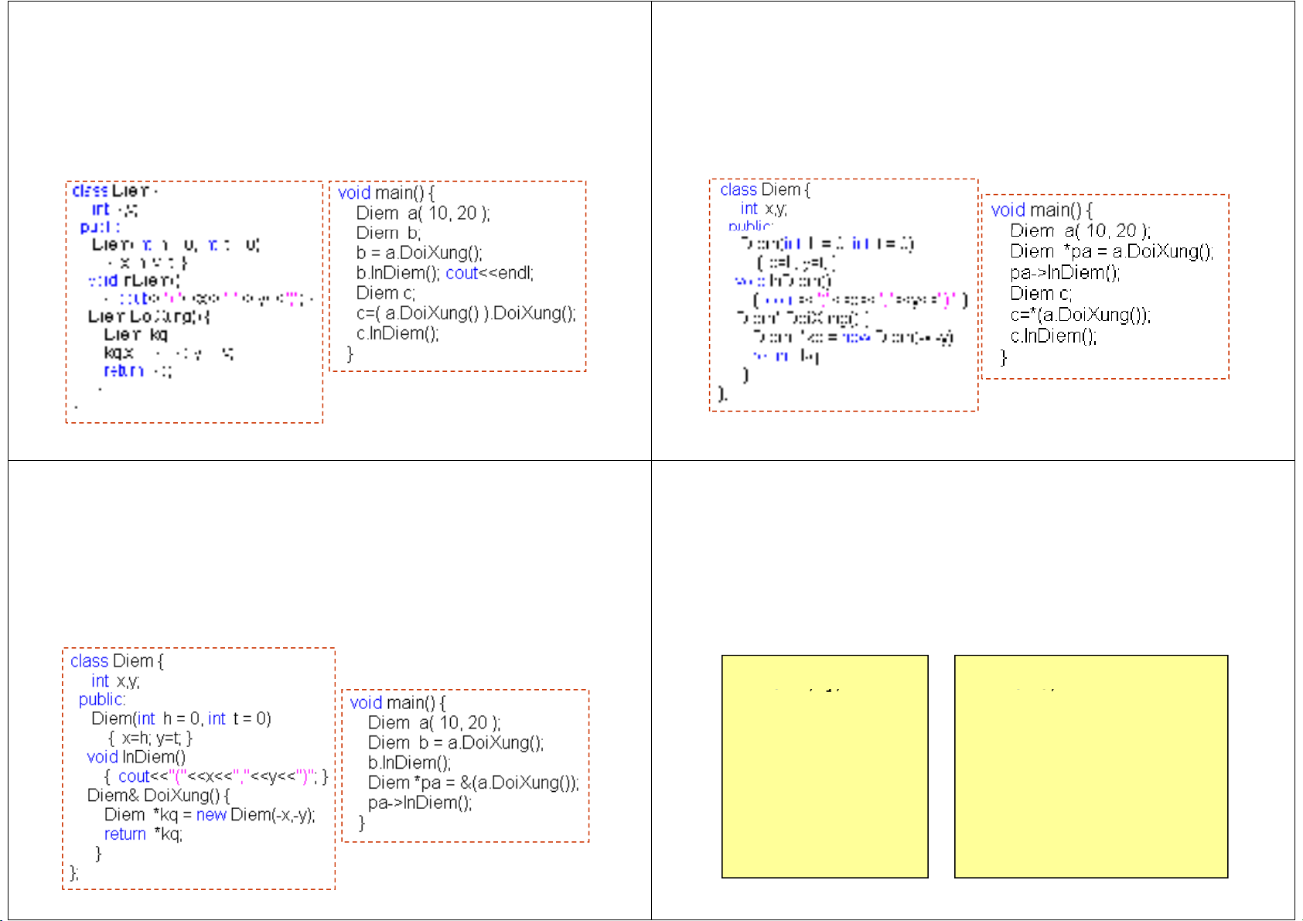Click the line "c=*(a.DoiXung());"
This screenshot has height=921, width=1303.
1080,315
